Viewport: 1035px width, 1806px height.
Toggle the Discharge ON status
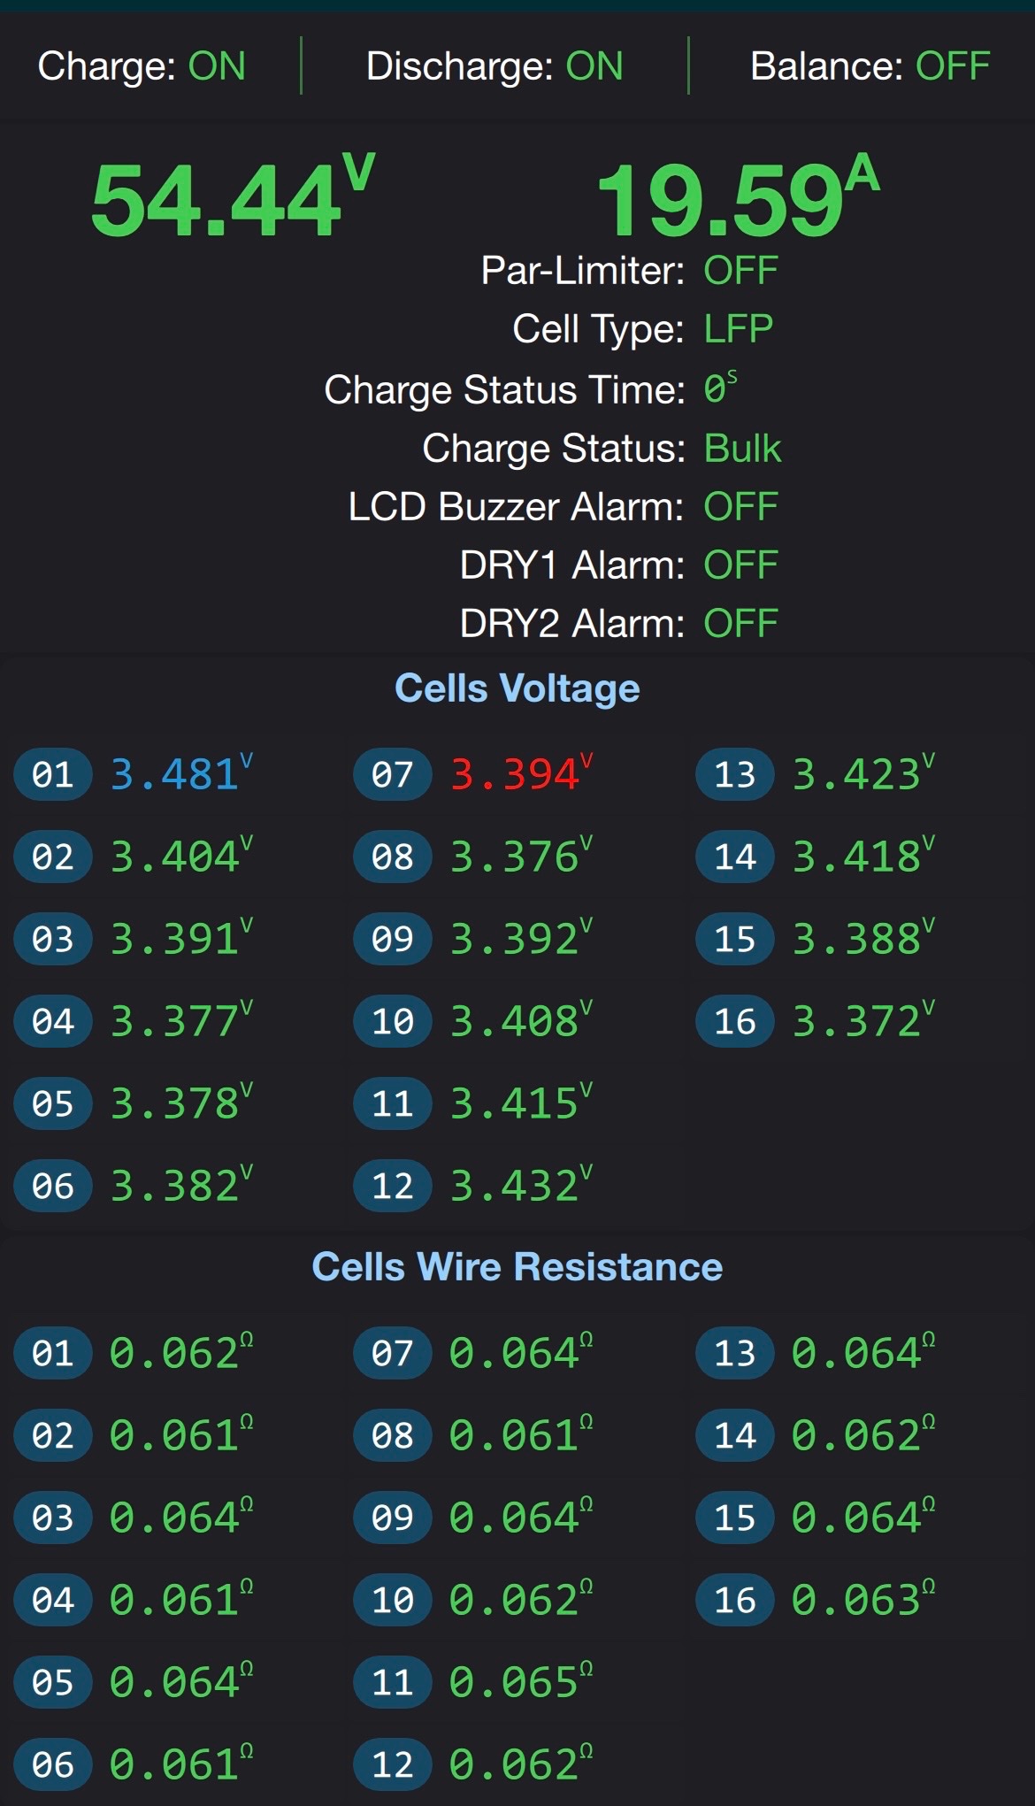click(x=594, y=66)
